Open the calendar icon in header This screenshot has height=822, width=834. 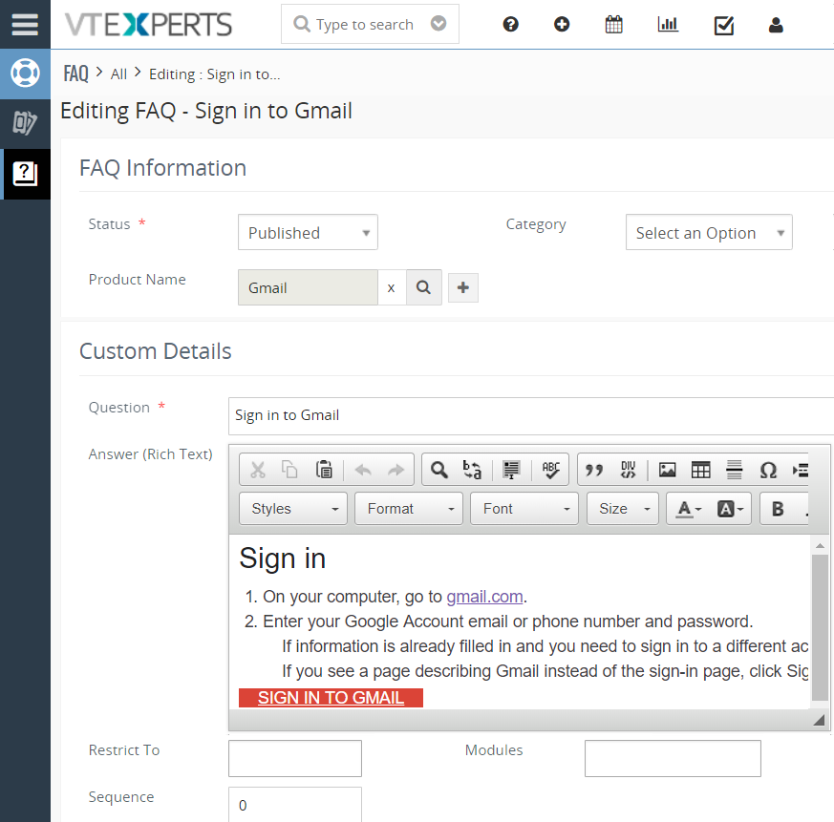coord(614,25)
